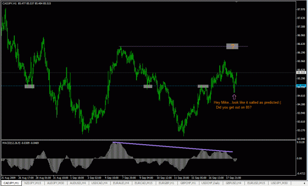Switch to the EURUSD,M15 tab
This screenshot has width=308, height=186.
[x=256, y=183]
